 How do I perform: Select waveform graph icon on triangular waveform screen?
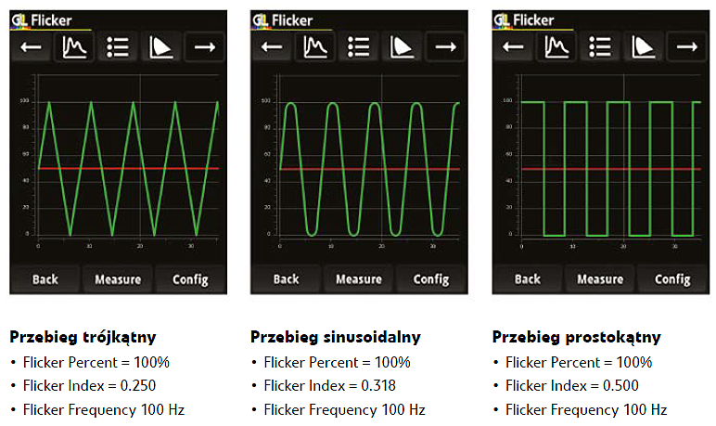(75, 47)
